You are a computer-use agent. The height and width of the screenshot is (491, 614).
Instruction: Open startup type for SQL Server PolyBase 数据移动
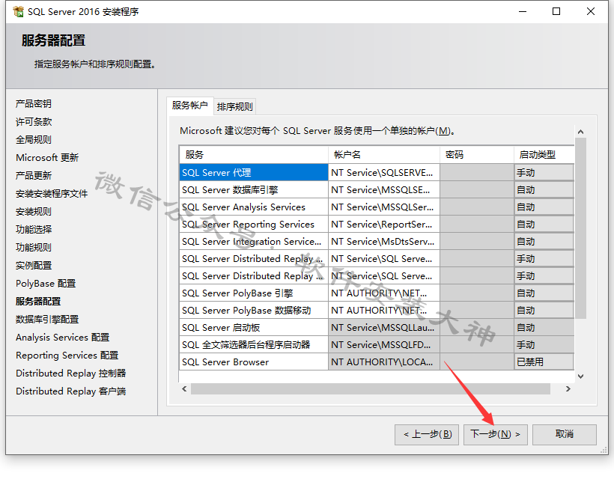(x=544, y=311)
